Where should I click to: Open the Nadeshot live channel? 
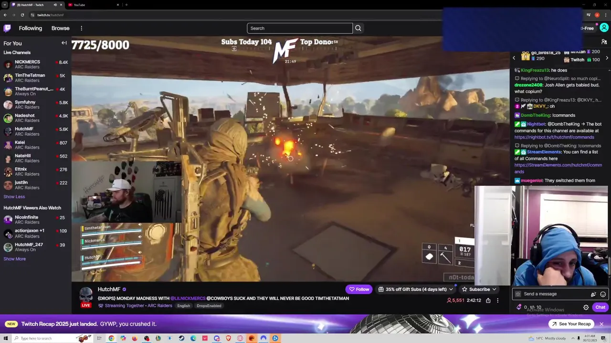(x=36, y=118)
